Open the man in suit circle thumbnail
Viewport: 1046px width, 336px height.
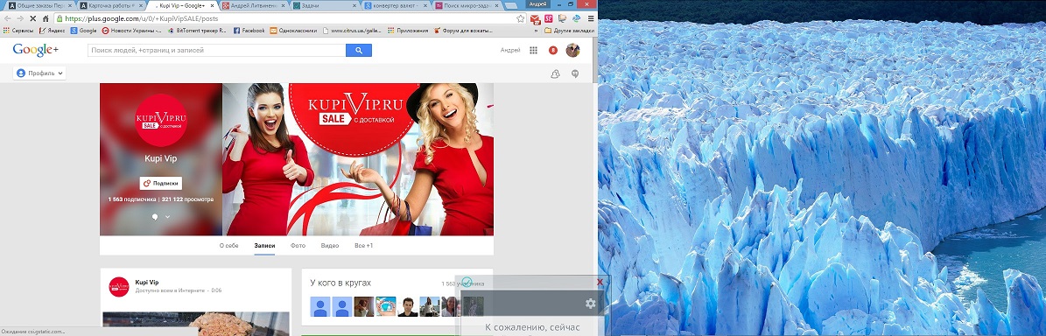pyautogui.click(x=407, y=306)
